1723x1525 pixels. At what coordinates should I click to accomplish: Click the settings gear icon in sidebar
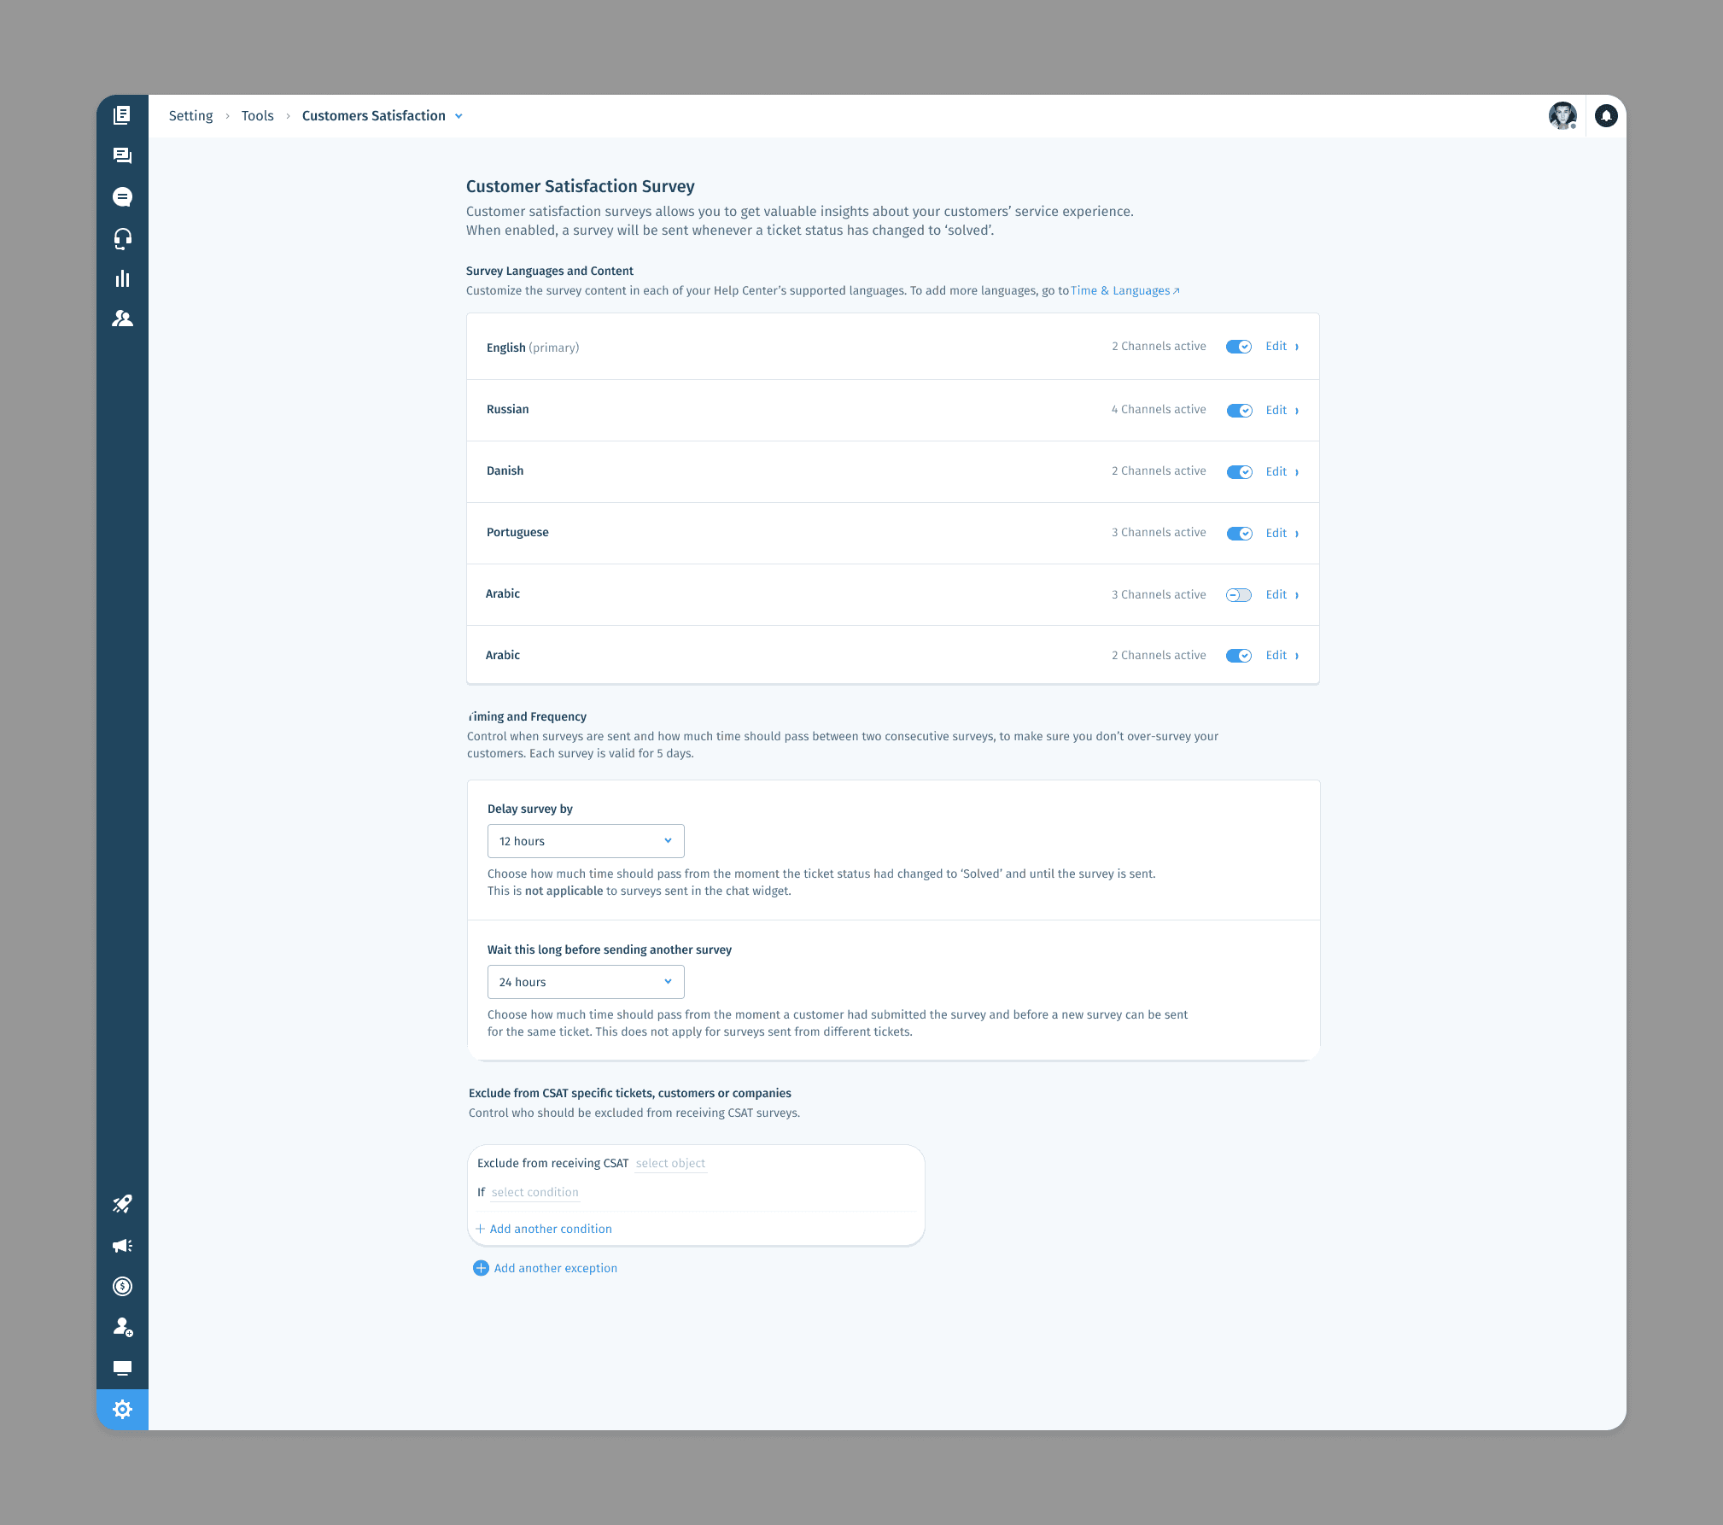(x=122, y=1409)
